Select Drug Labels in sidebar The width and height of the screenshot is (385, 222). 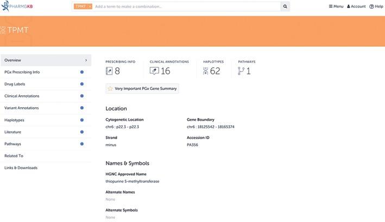tap(15, 84)
